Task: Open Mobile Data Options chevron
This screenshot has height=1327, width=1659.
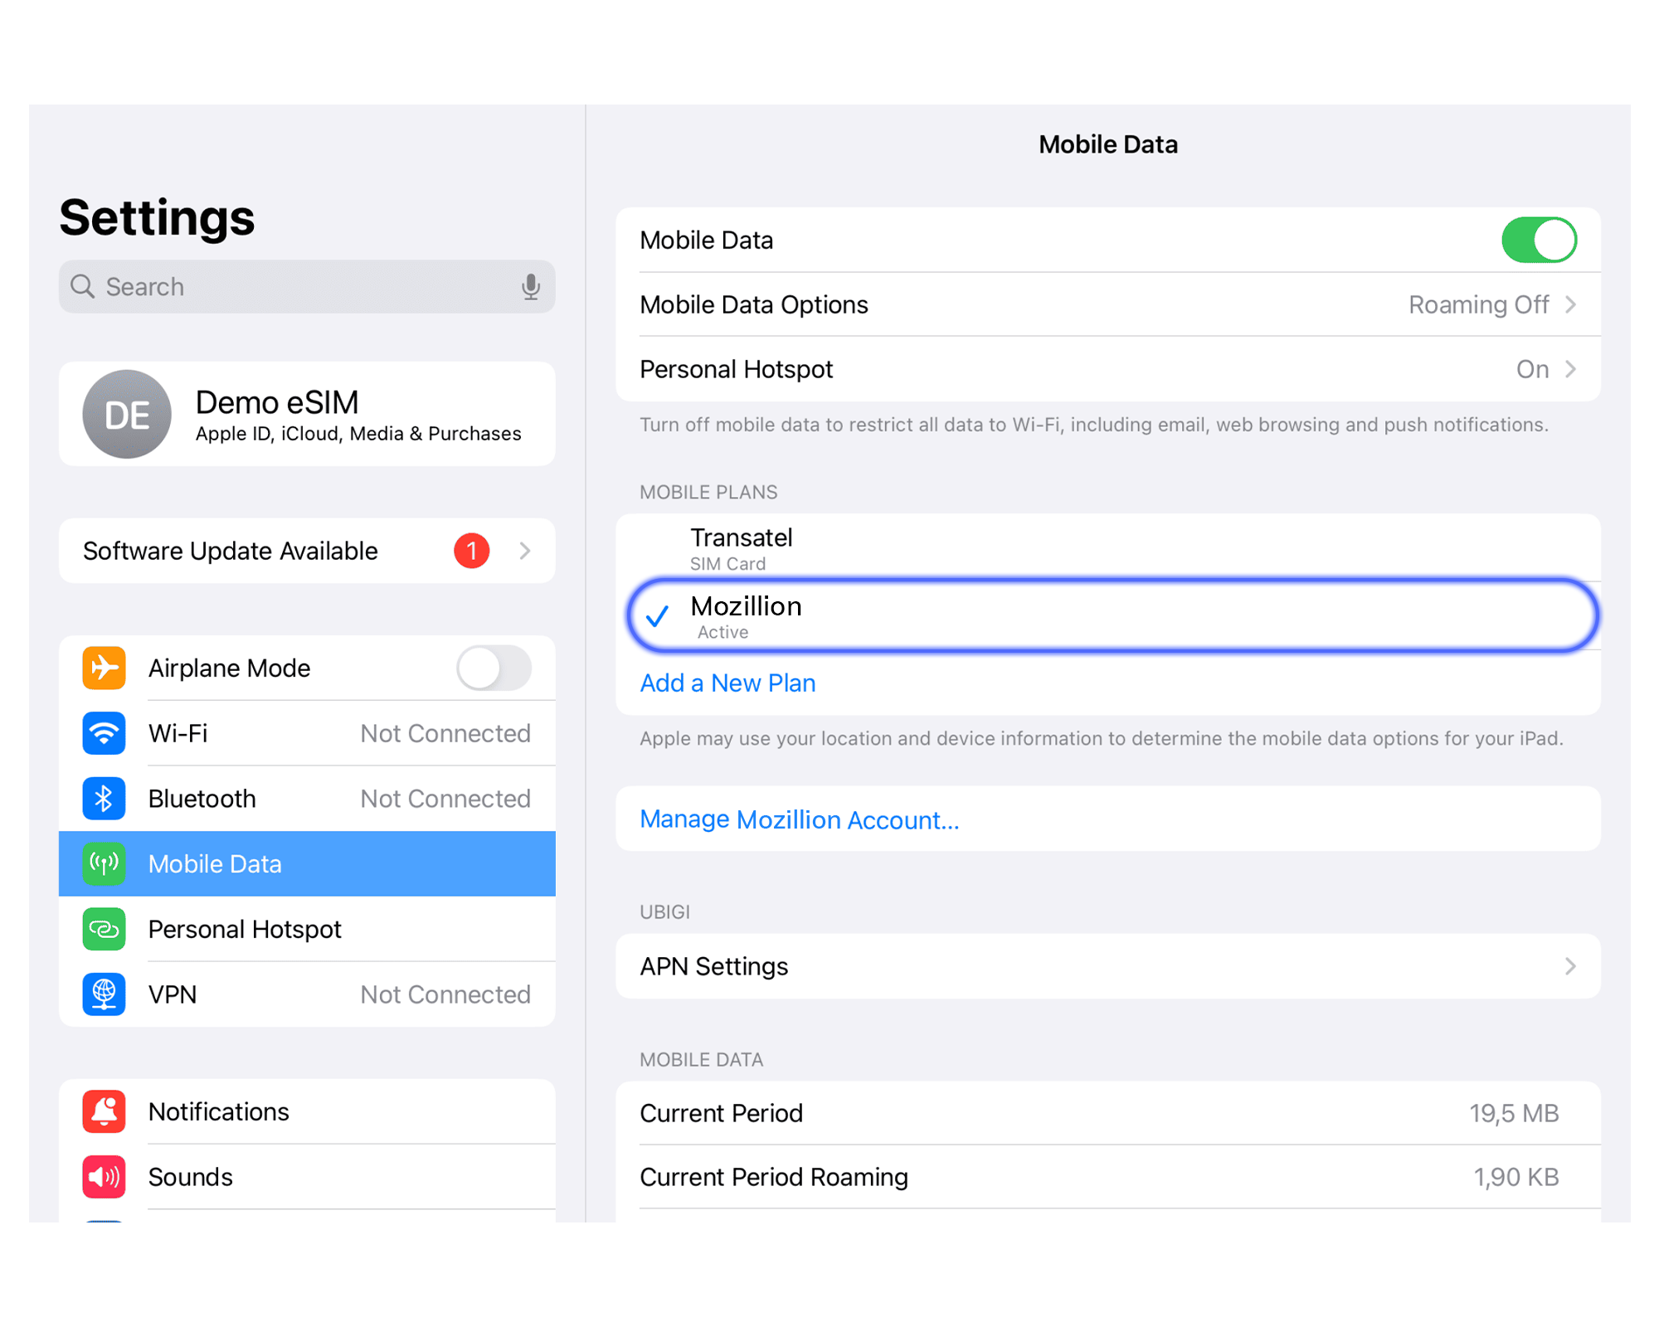Action: (1569, 305)
